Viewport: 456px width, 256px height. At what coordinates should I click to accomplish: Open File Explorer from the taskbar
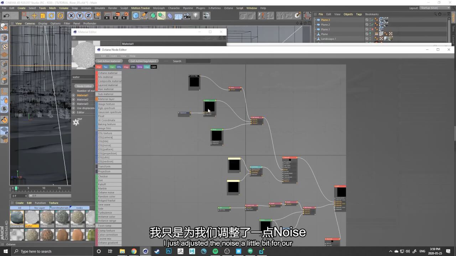122,251
